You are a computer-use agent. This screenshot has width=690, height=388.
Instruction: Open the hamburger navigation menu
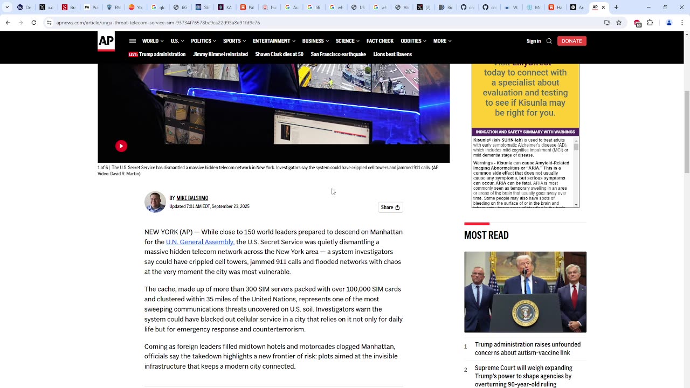133,41
